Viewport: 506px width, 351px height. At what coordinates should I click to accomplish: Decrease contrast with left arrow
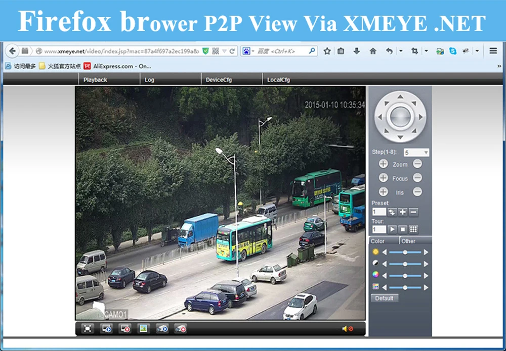384,264
